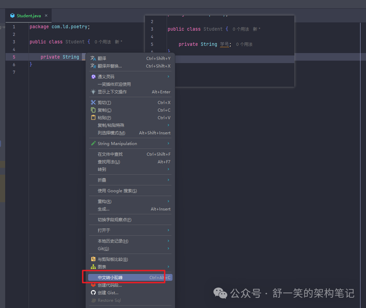Viewport: 366px width, 308px height.
Task: Click the 学号 field name in the preview
Action: pos(224,44)
